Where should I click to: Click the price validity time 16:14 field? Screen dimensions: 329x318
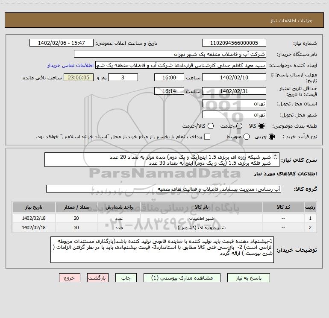(x=169, y=91)
